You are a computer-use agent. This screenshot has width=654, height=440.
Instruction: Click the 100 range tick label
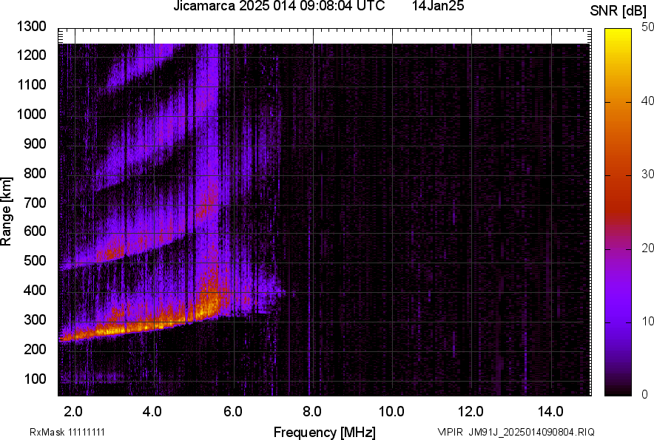point(35,379)
